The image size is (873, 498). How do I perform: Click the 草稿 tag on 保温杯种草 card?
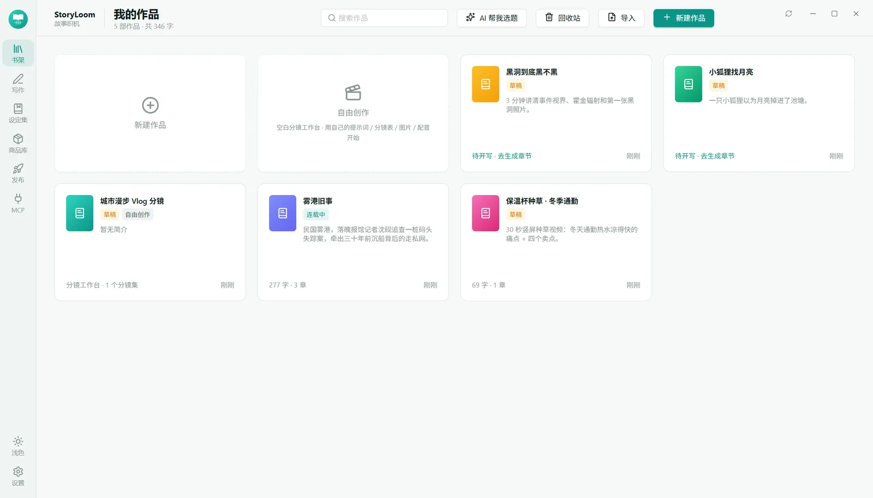tap(516, 215)
